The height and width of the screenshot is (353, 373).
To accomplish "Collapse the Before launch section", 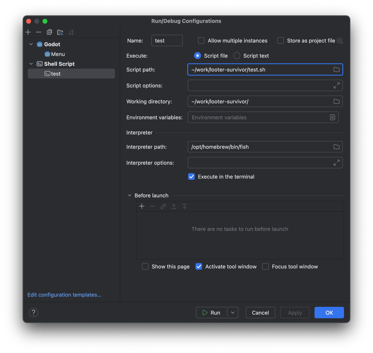I will tap(130, 196).
